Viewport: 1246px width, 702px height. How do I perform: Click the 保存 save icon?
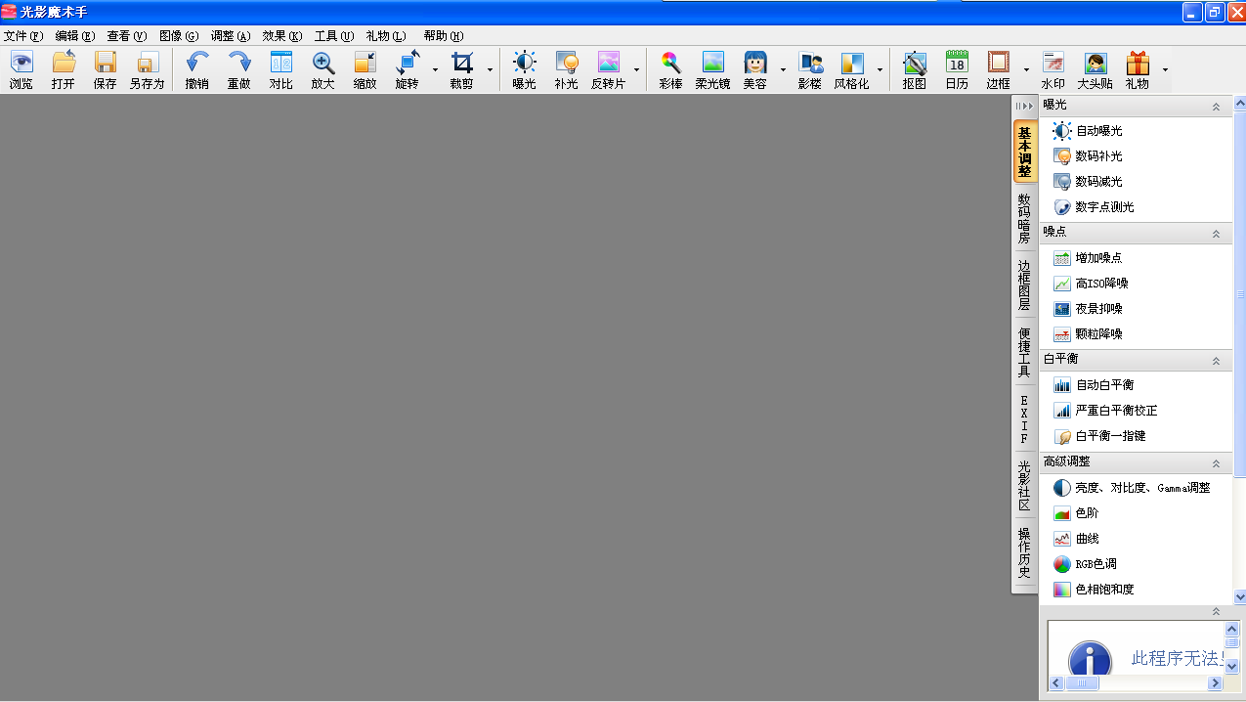point(106,70)
